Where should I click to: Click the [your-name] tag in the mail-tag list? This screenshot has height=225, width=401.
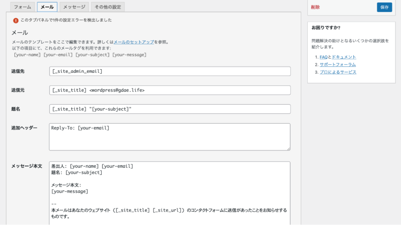(x=27, y=55)
